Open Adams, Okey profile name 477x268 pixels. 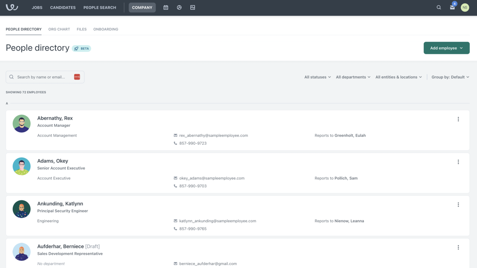(53, 161)
